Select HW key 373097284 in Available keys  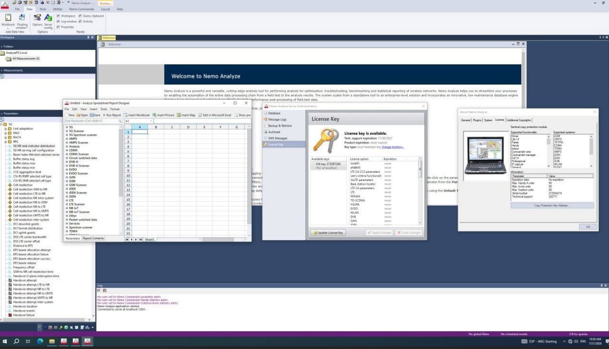click(x=328, y=164)
